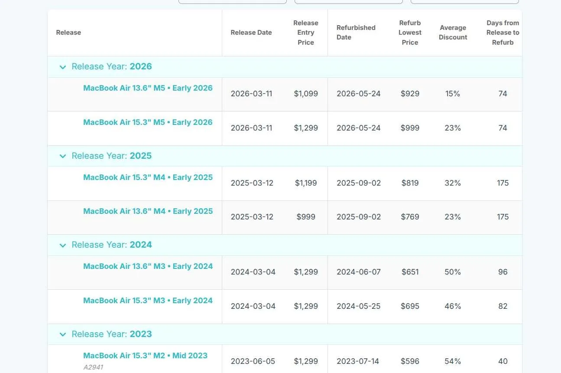Open MacBook Air 15.3" M5 Early 2026 link
Viewport: 561px width, 373px height.
[x=148, y=122]
